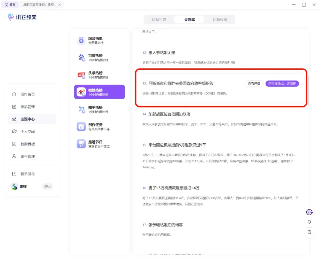Image resolution: width=319 pixels, height=261 pixels.
Task: Select the 知乎热榜 icon
Action: point(81,110)
